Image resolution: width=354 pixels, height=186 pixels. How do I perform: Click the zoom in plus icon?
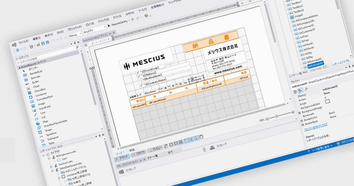coord(293,112)
